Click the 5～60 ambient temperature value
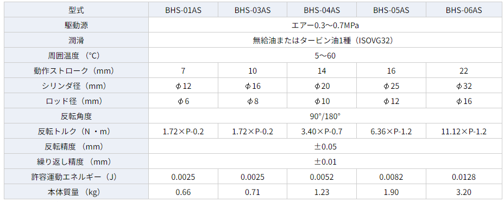Screen dimensions: 504x202 pyautogui.click(x=325, y=55)
